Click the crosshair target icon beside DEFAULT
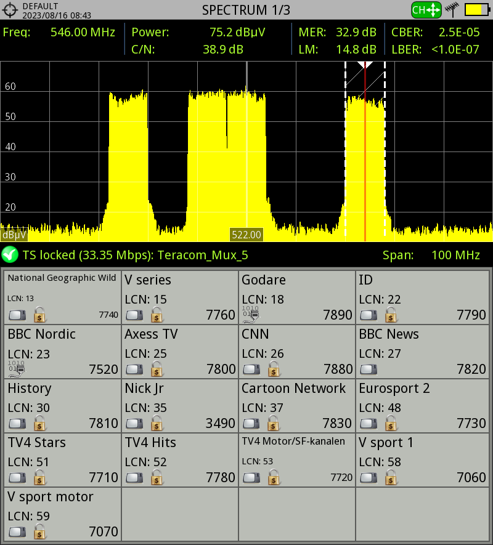The height and width of the screenshot is (545, 493). point(10,10)
